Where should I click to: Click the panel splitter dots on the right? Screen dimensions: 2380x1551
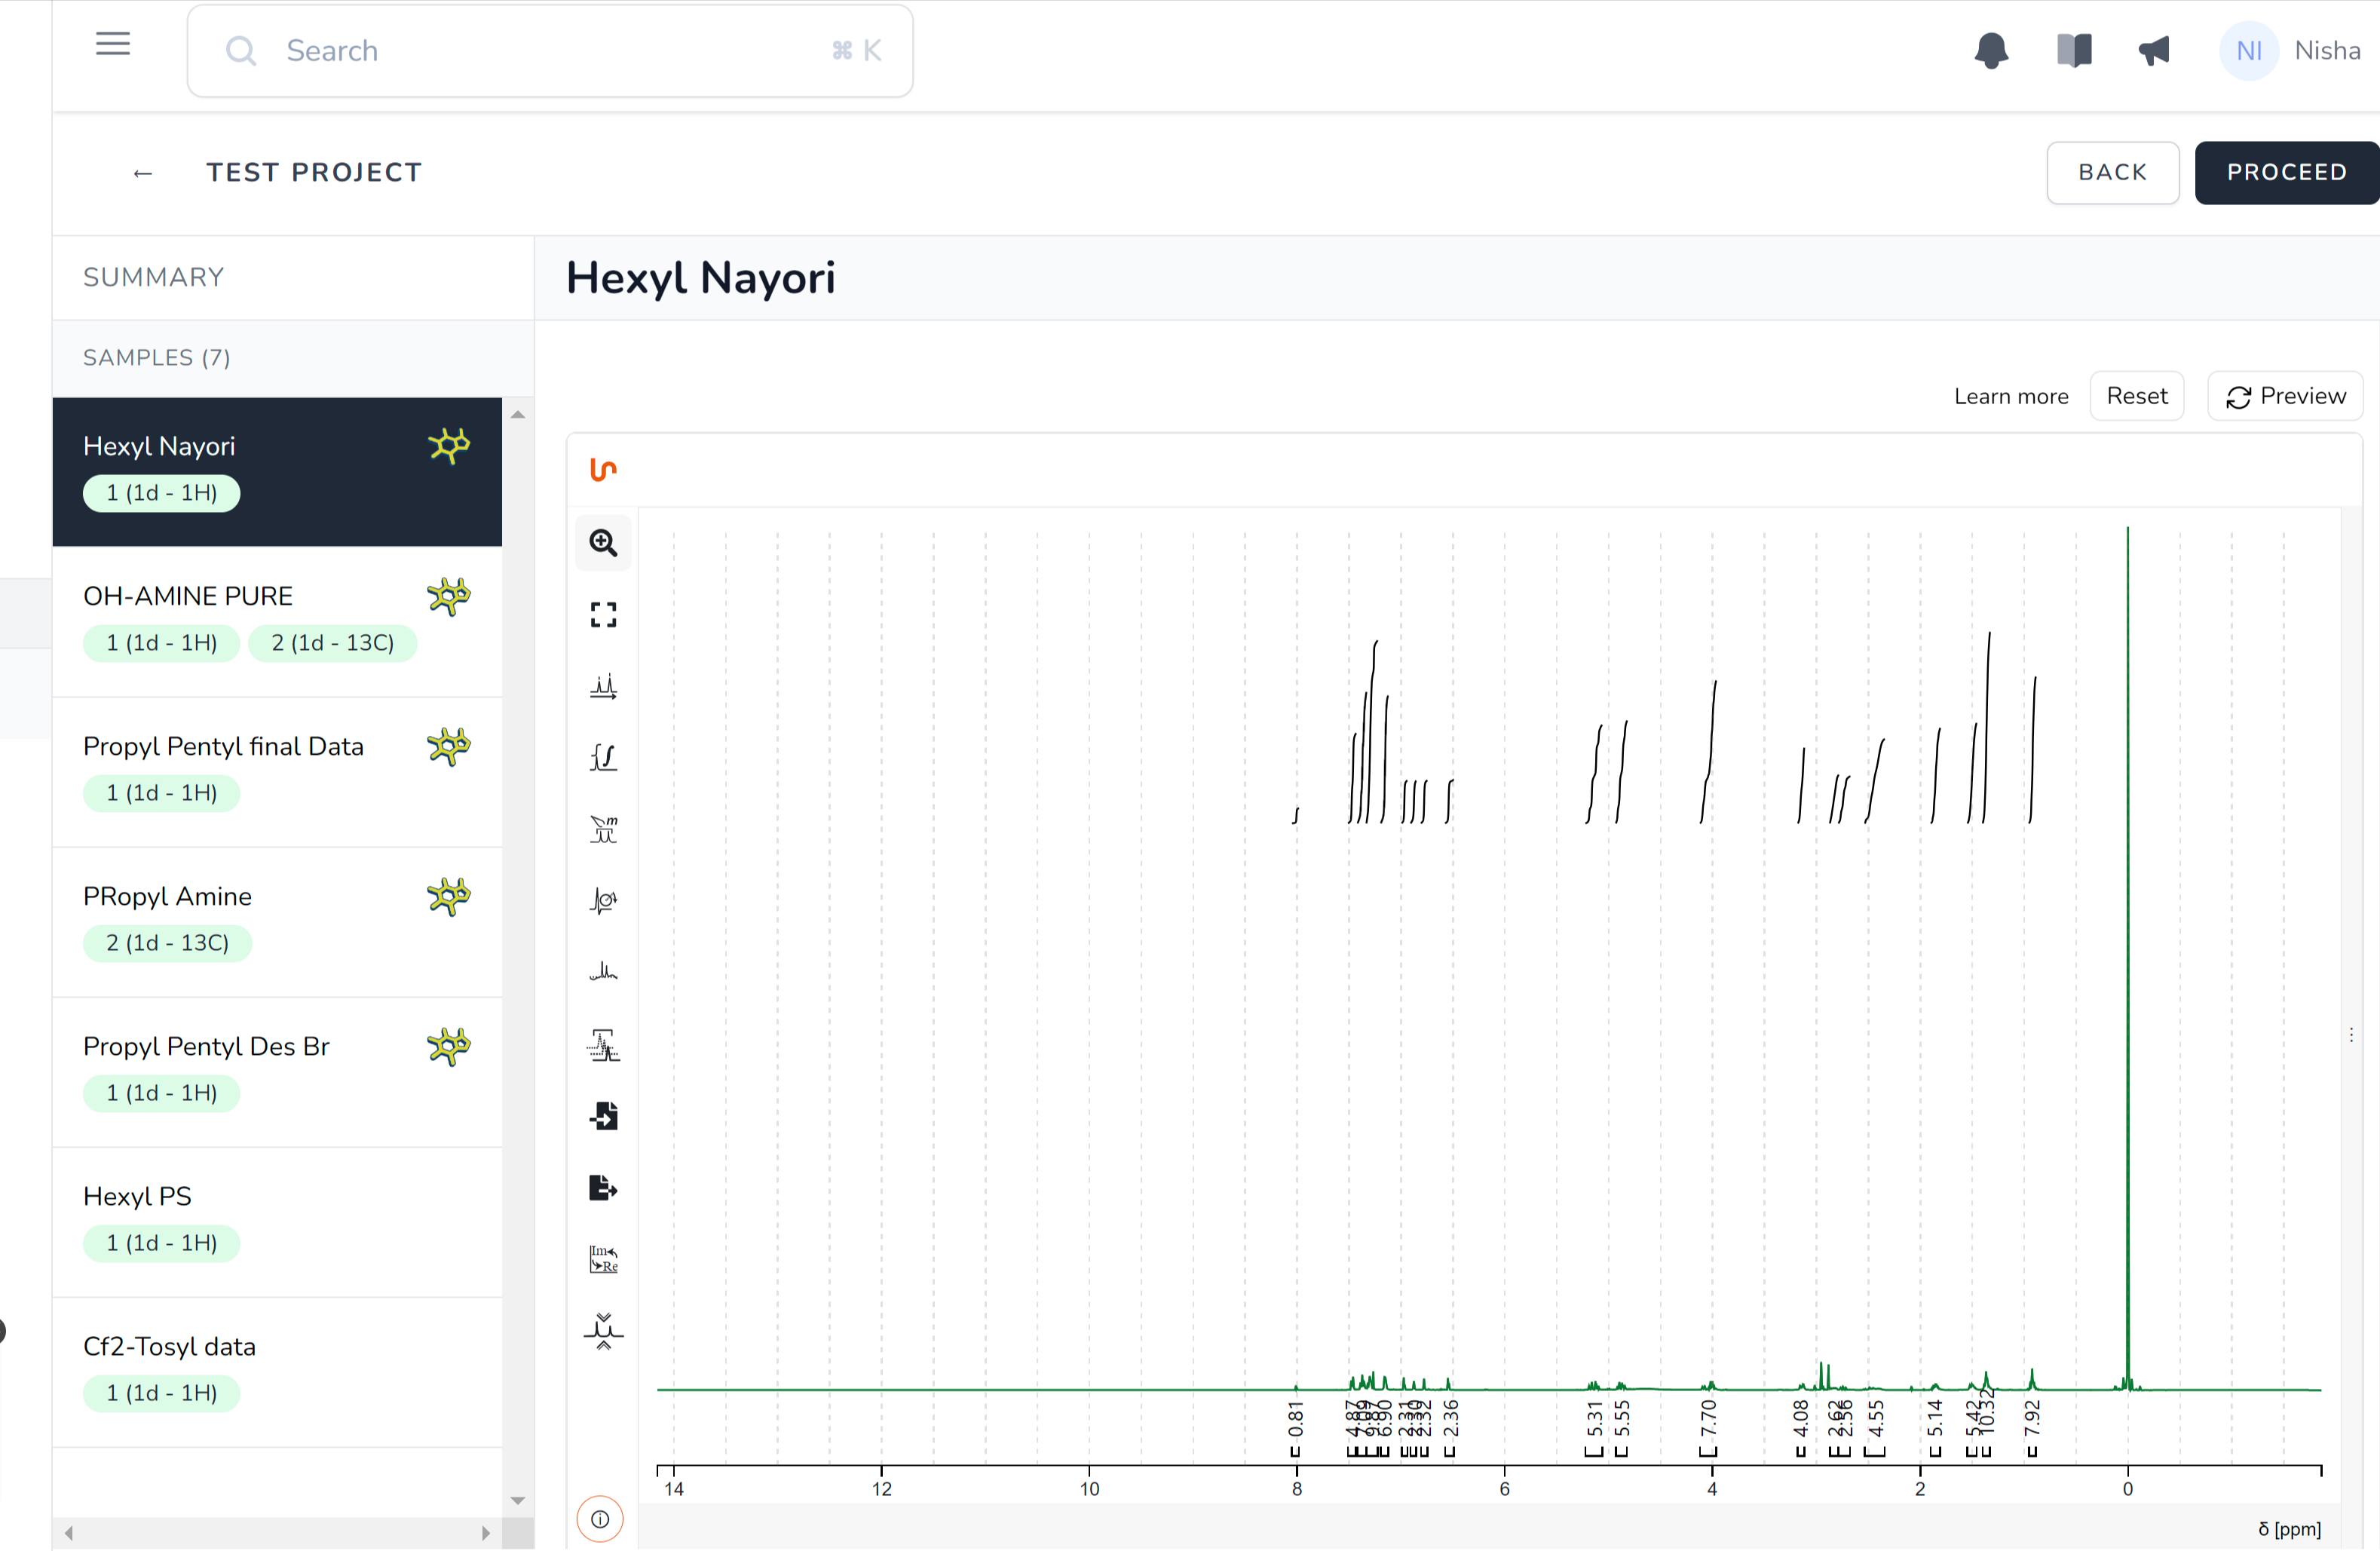coord(2351,1035)
